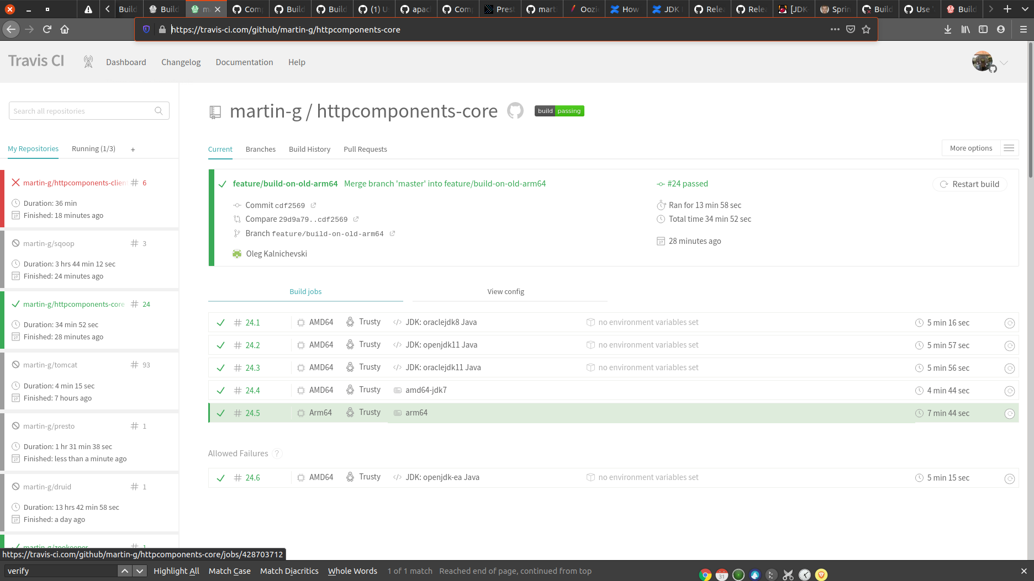
Task: Open external link icon beside Compare 29d9a79..cdf2569
Action: (x=356, y=219)
